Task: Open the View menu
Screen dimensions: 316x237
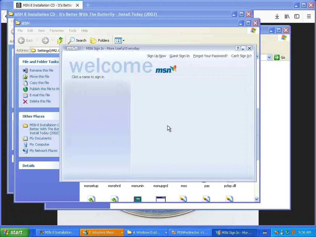Action: pyautogui.click(x=41, y=31)
